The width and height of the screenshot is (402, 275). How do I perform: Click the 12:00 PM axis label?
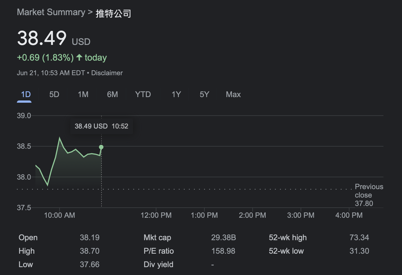[x=156, y=215]
